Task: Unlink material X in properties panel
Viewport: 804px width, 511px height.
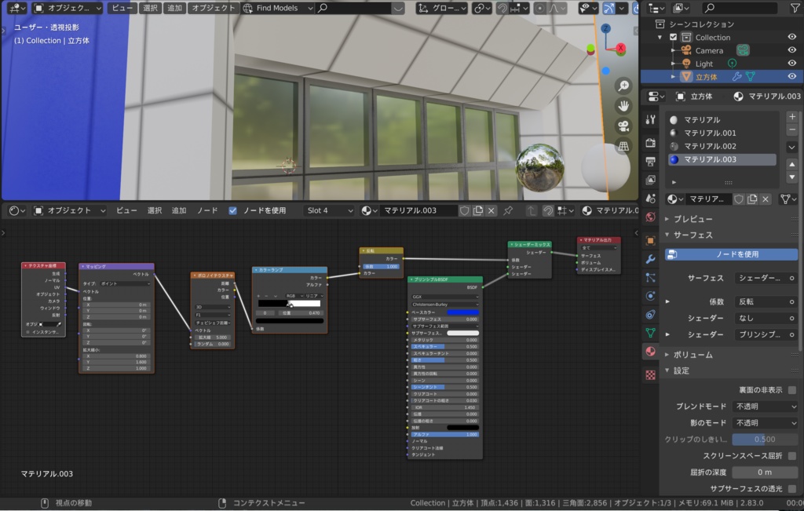Action: click(765, 199)
